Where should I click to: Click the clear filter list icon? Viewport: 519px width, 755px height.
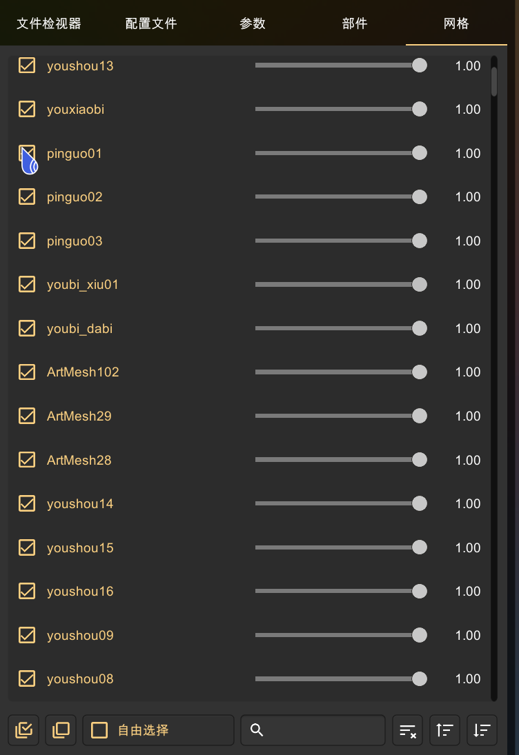click(x=408, y=730)
